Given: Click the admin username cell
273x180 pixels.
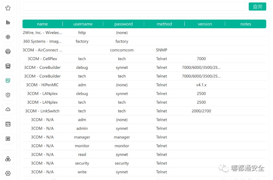Looking at the screenshot, I should [82, 129].
